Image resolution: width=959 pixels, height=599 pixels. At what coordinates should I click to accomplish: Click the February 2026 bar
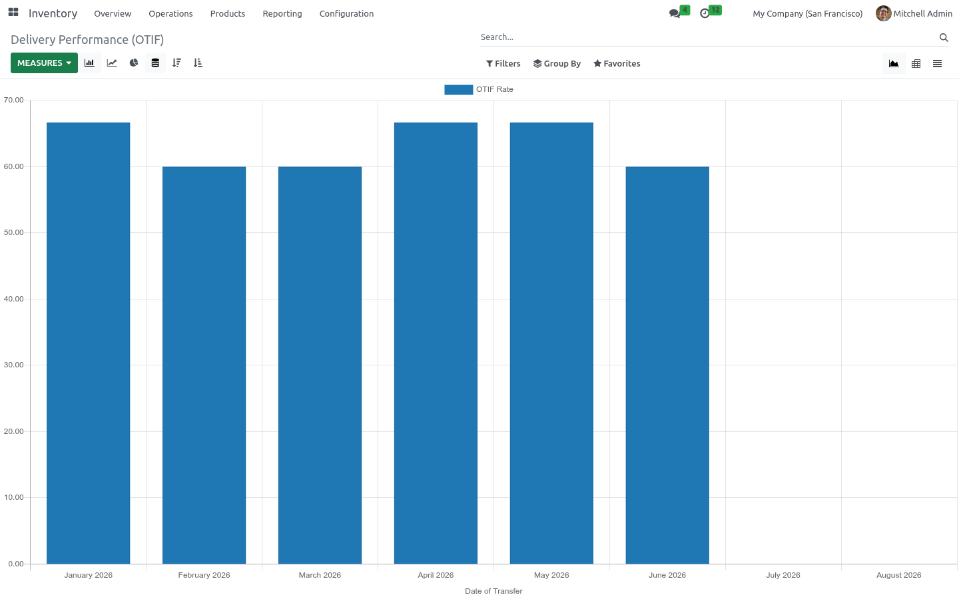coord(204,365)
